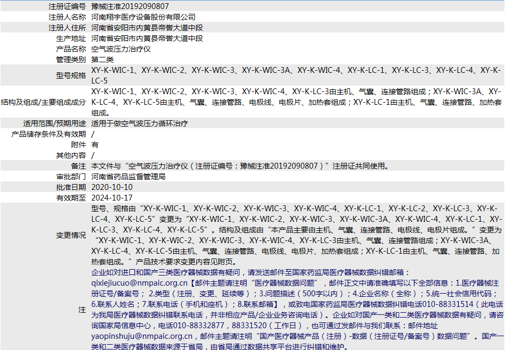Click the 适用范围/预期用途 label
The height and width of the screenshot is (350, 506).
(55, 123)
